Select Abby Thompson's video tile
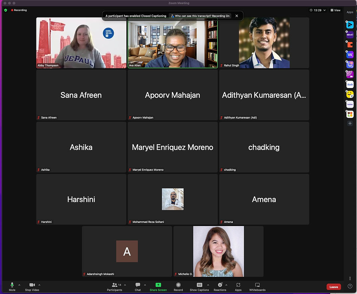Image resolution: width=357 pixels, height=294 pixels. (x=81, y=43)
